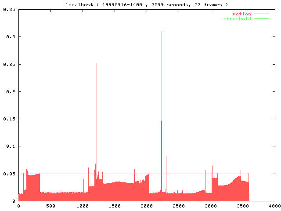Pick the 3000 x-axis tick label
The image size is (281, 211).
pyautogui.click(x=211, y=206)
